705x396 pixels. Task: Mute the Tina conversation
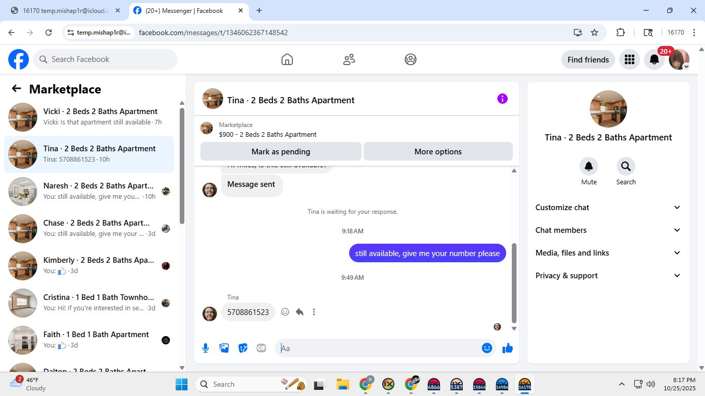tap(589, 166)
